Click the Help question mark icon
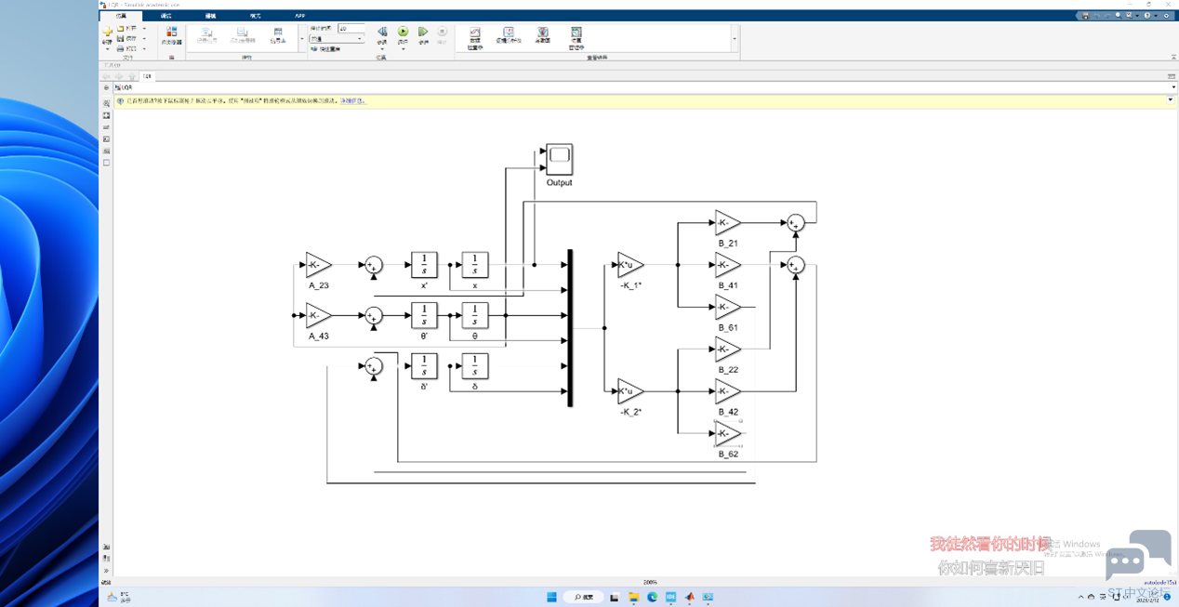This screenshot has height=607, width=1179. click(x=1146, y=16)
